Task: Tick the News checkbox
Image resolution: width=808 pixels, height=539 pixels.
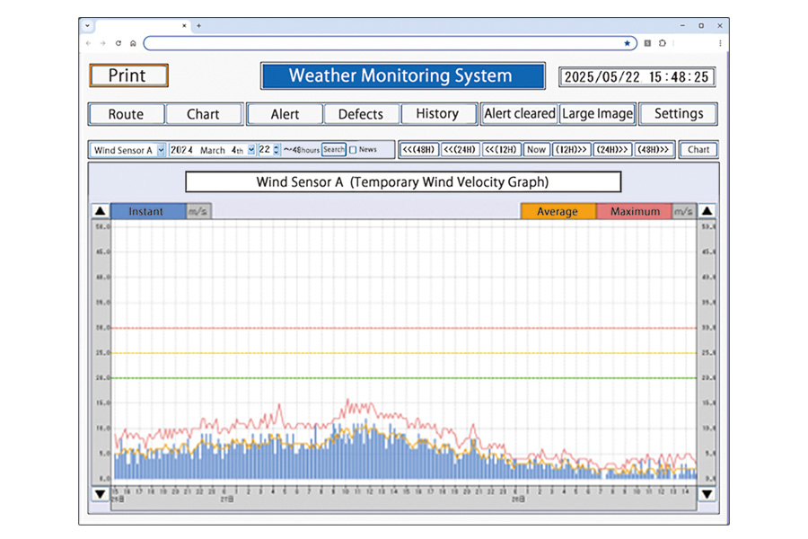Action: click(x=353, y=150)
